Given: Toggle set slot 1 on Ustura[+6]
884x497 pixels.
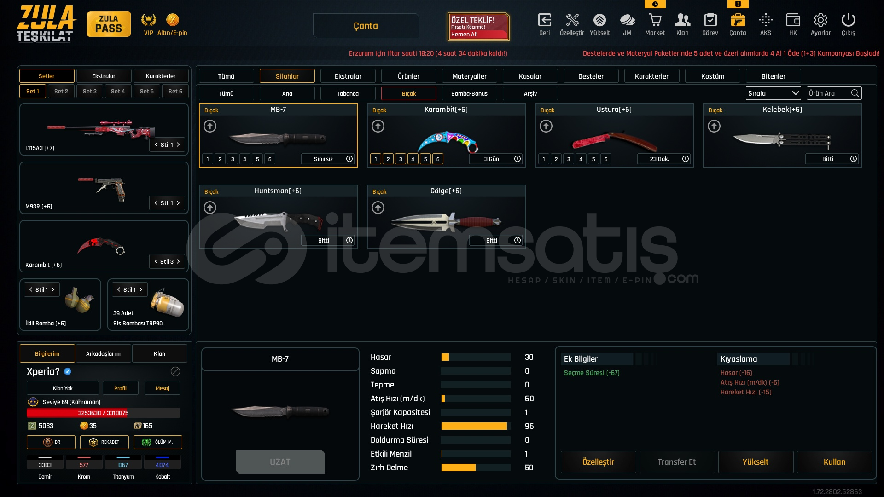Looking at the screenshot, I should coord(544,159).
